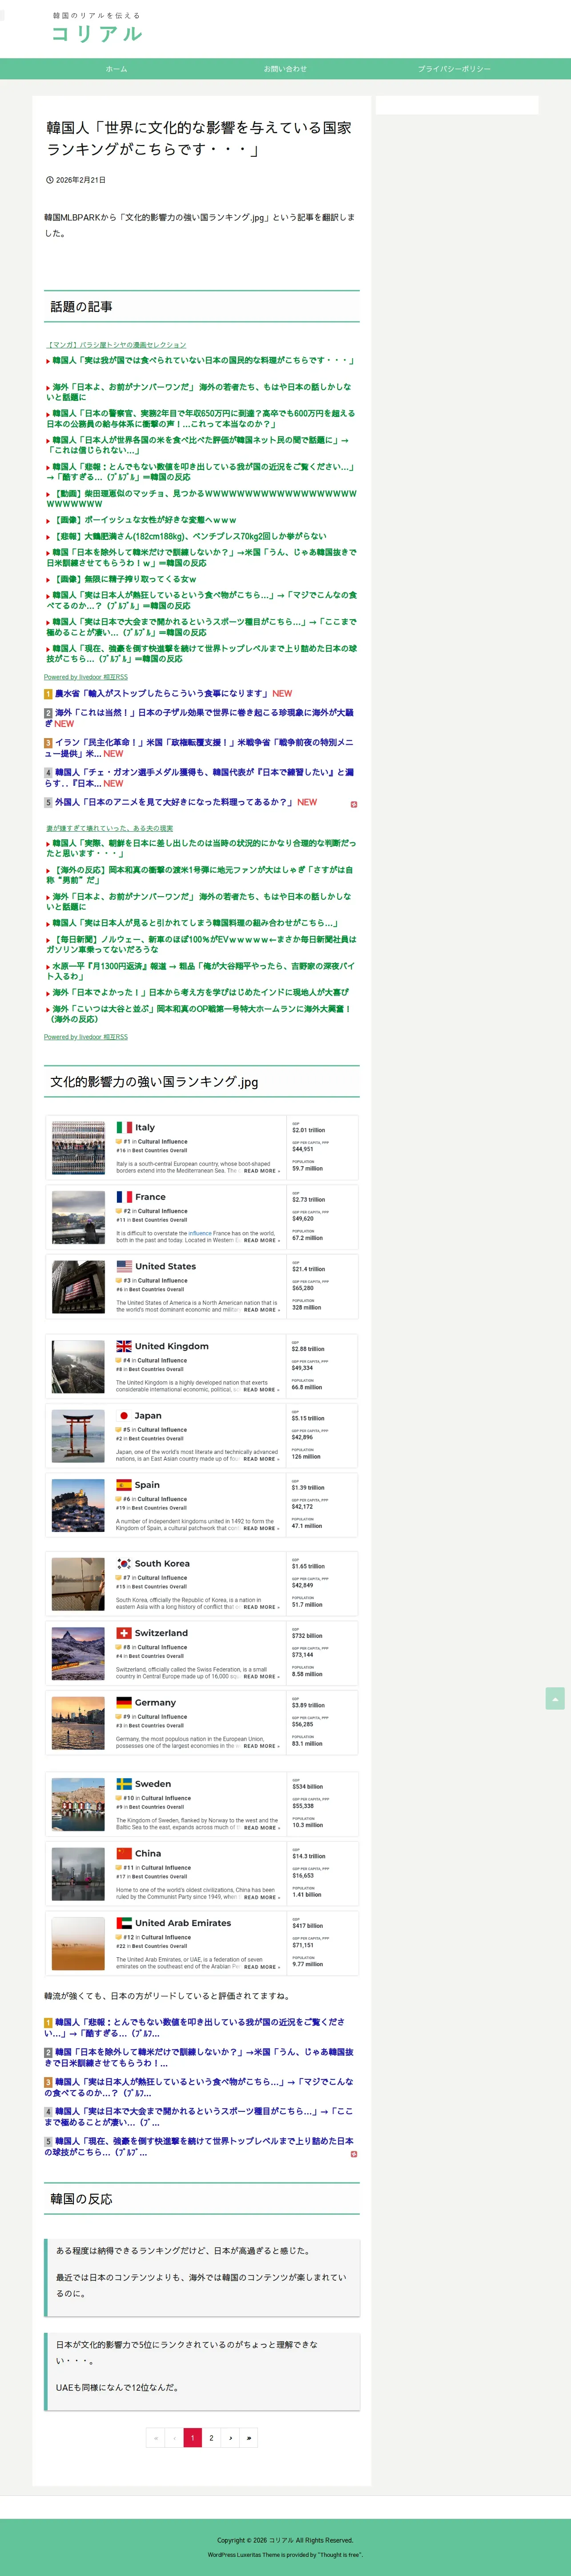Image resolution: width=571 pixels, height=2576 pixels.
Task: Open the 妻が嫌すぎて壊れていった、ある夫の現実 link
Action: click(x=110, y=828)
